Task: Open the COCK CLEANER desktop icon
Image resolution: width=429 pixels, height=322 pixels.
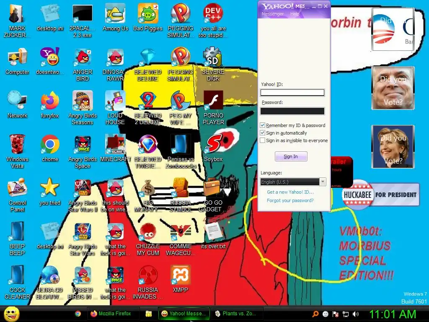Action: click(x=17, y=282)
